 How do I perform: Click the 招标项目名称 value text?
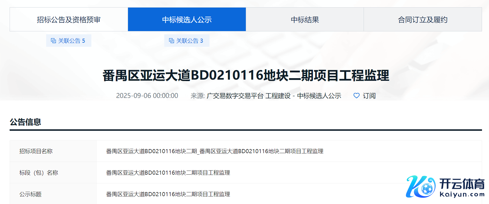[x=215, y=151]
